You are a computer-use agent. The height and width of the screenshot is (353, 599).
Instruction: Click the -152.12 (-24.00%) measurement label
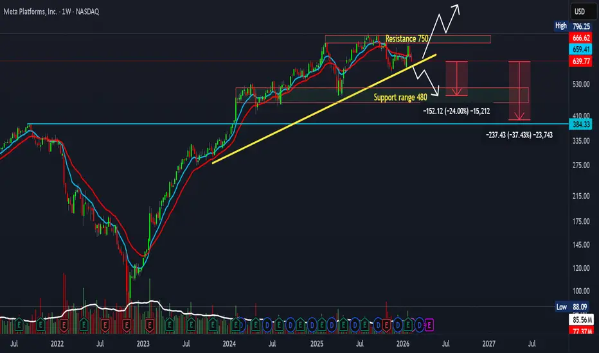(456, 111)
